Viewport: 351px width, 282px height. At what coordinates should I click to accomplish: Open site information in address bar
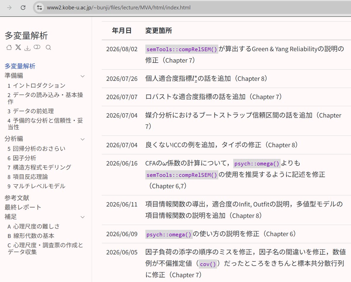tap(40, 8)
